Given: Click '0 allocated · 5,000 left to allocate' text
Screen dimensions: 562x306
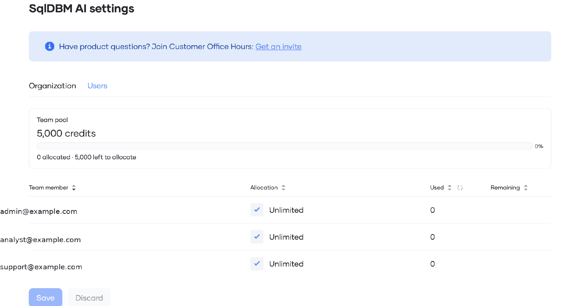Looking at the screenshot, I should click(x=86, y=157).
